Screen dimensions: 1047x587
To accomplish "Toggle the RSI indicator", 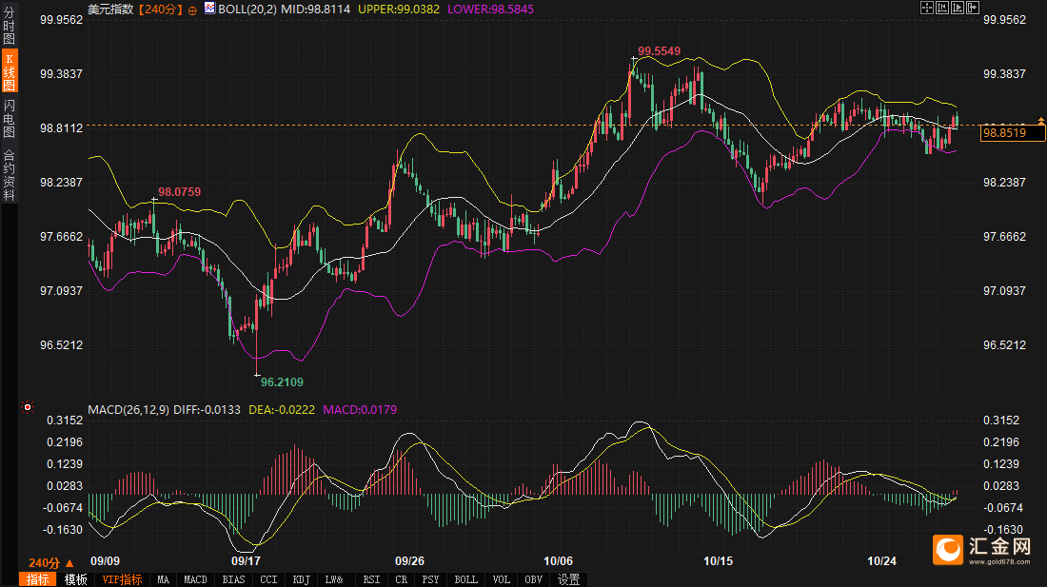I will [x=370, y=579].
